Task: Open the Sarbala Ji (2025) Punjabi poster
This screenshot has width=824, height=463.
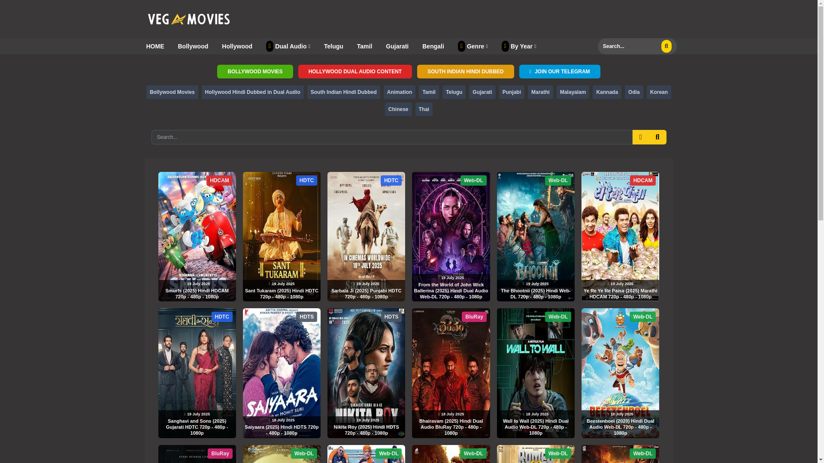Action: (x=366, y=237)
